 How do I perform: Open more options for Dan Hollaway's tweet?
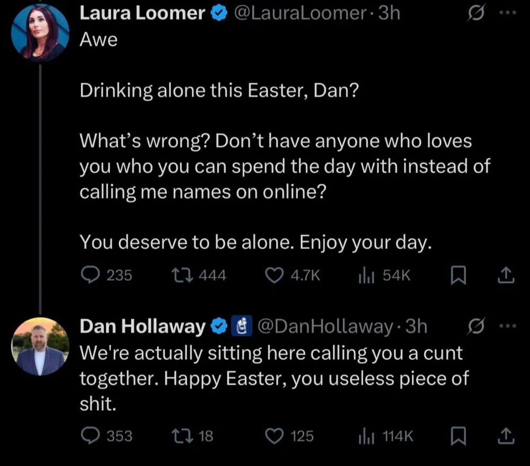508,327
